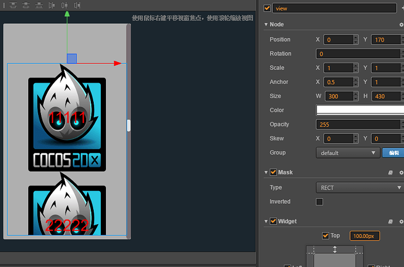Open the Mask component gear menu
Screen dimensions: 404x267
click(x=401, y=172)
